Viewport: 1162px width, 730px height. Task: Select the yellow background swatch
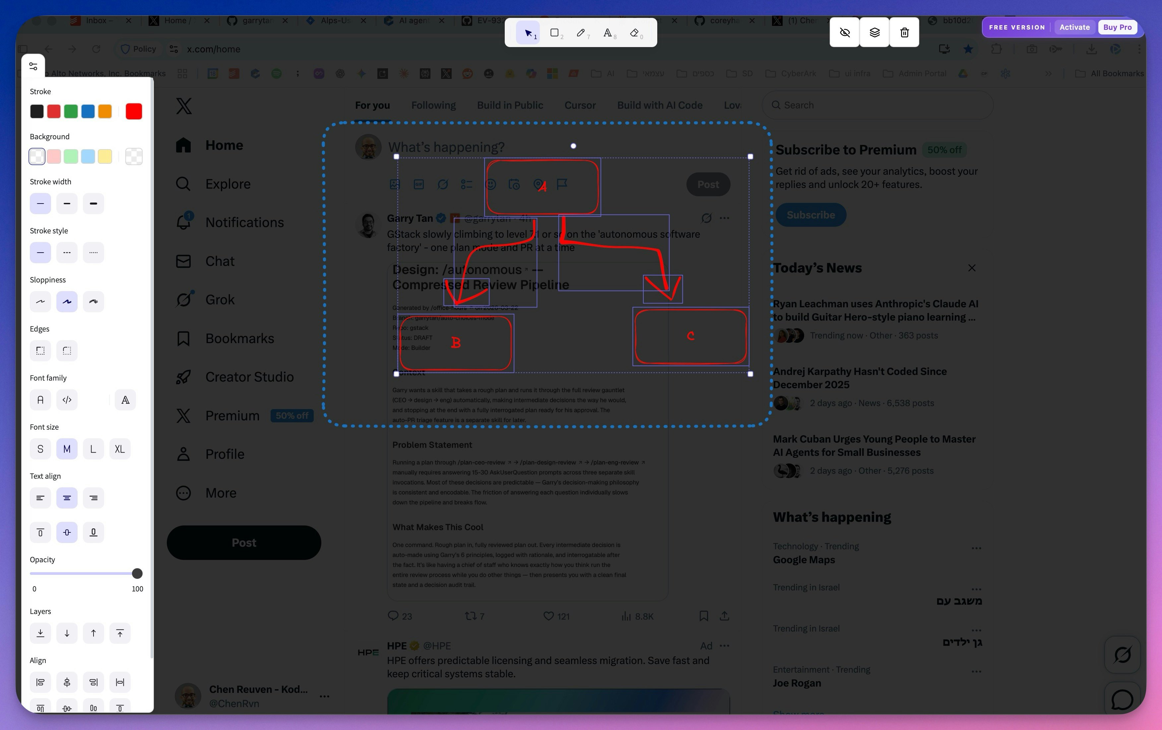click(105, 156)
